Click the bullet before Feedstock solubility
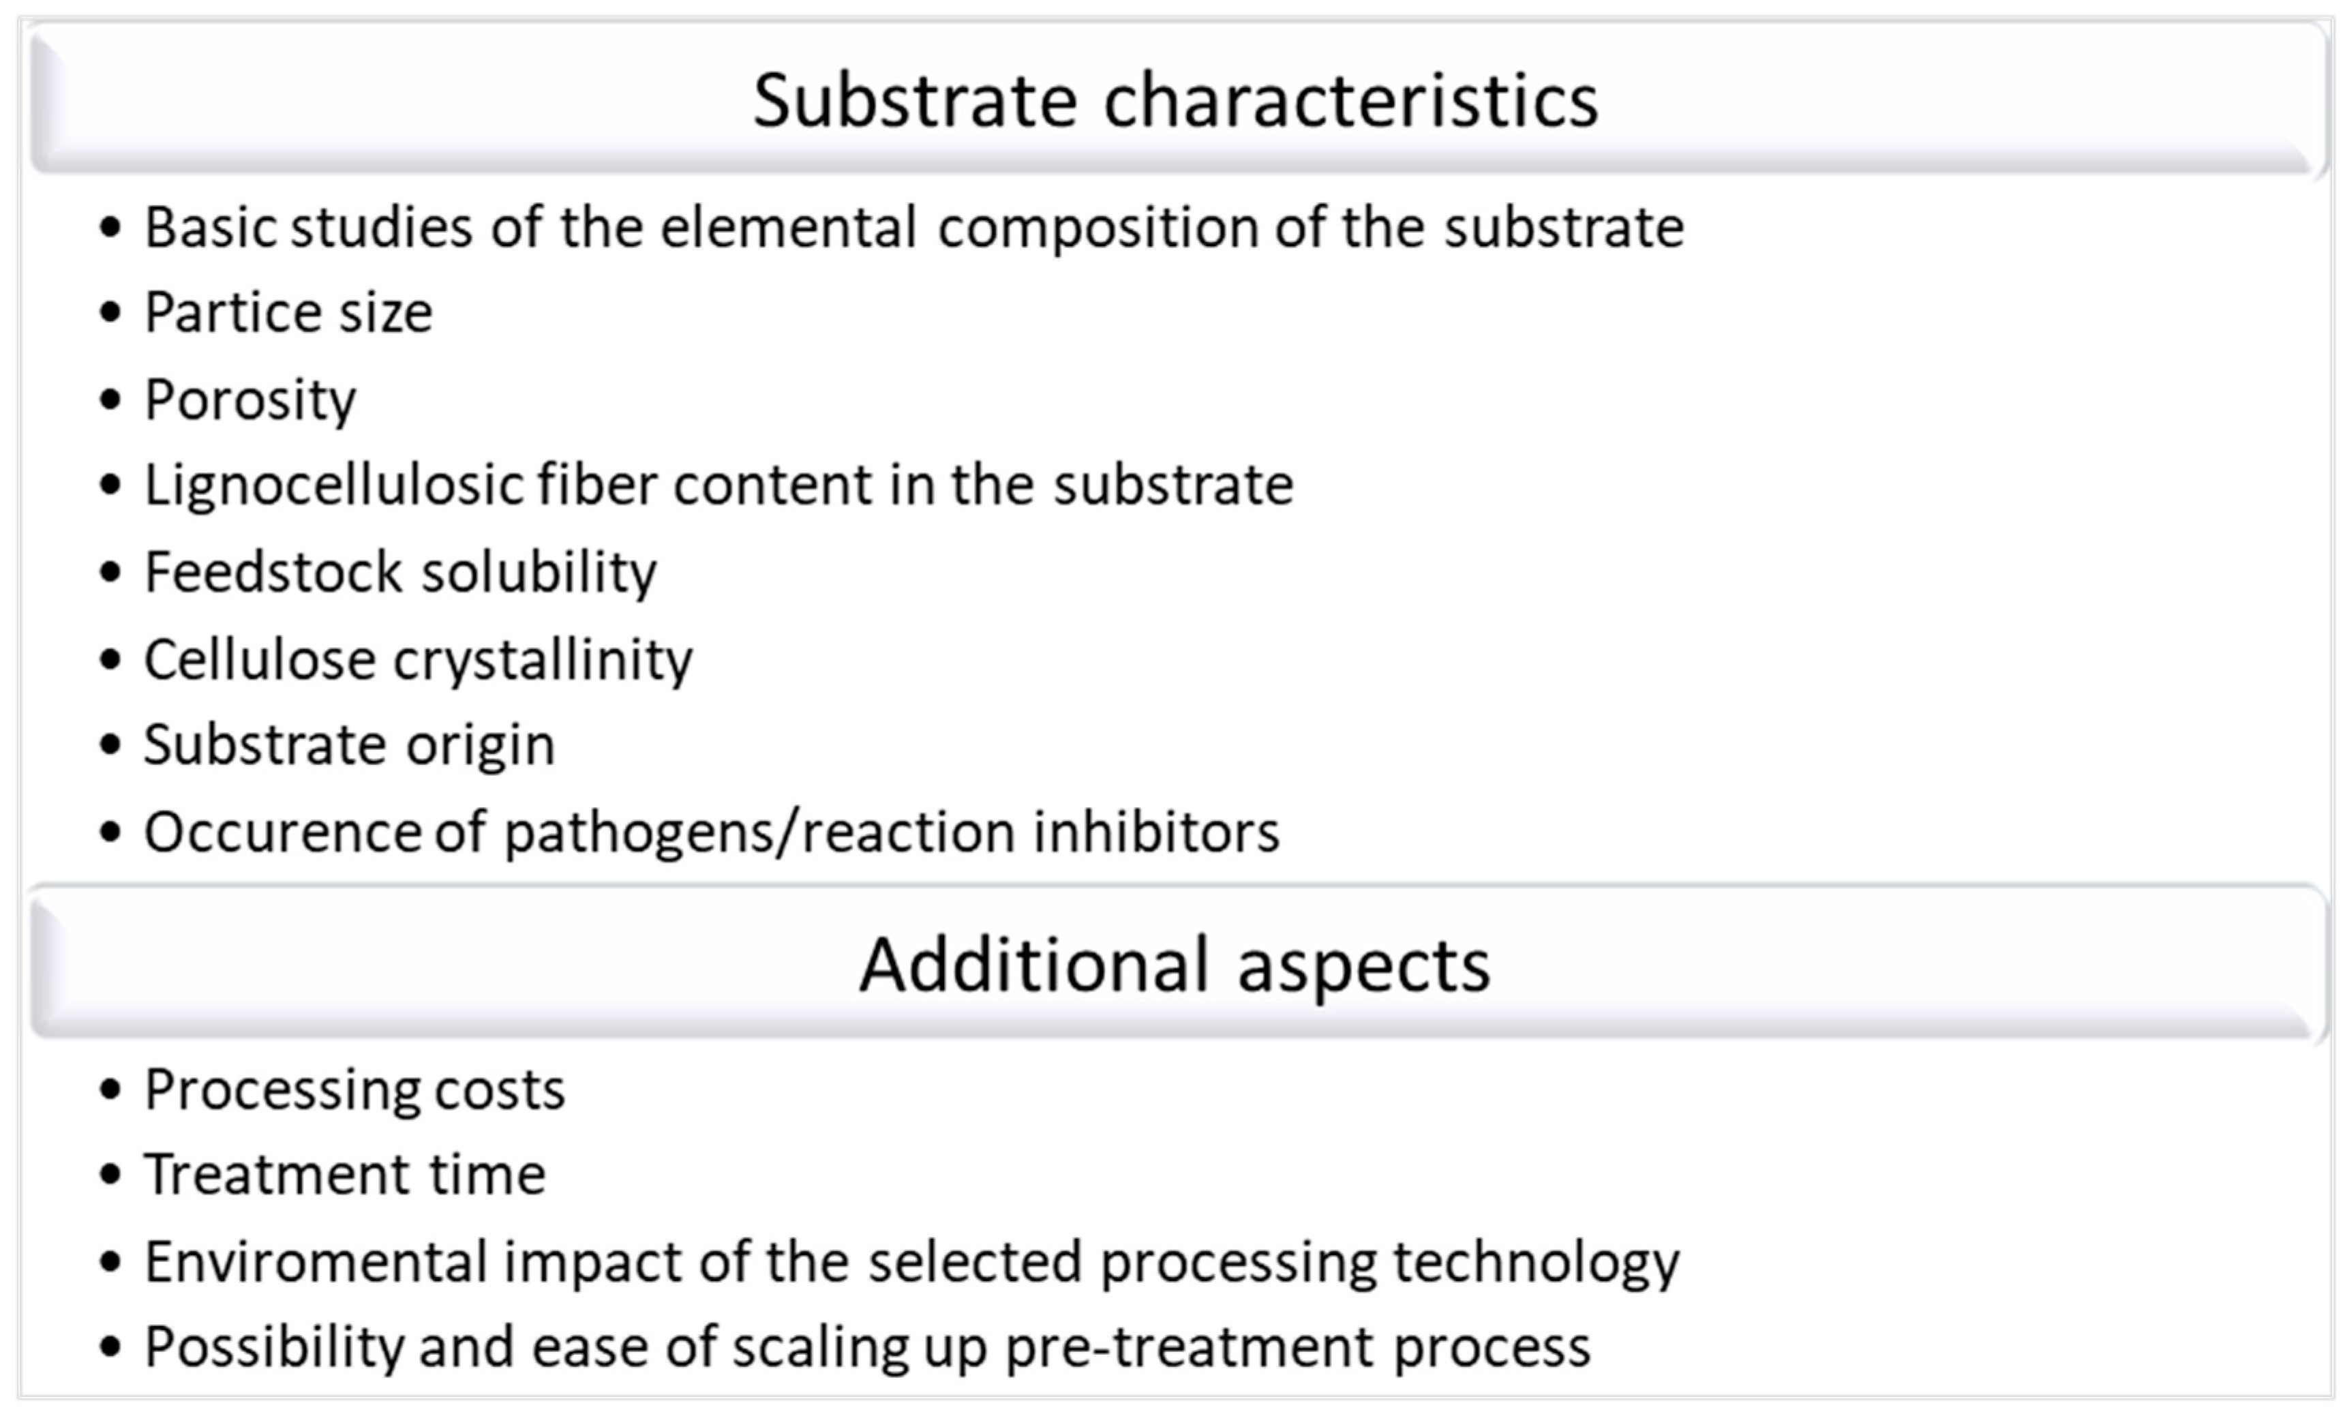2345x1416 pixels. point(110,573)
